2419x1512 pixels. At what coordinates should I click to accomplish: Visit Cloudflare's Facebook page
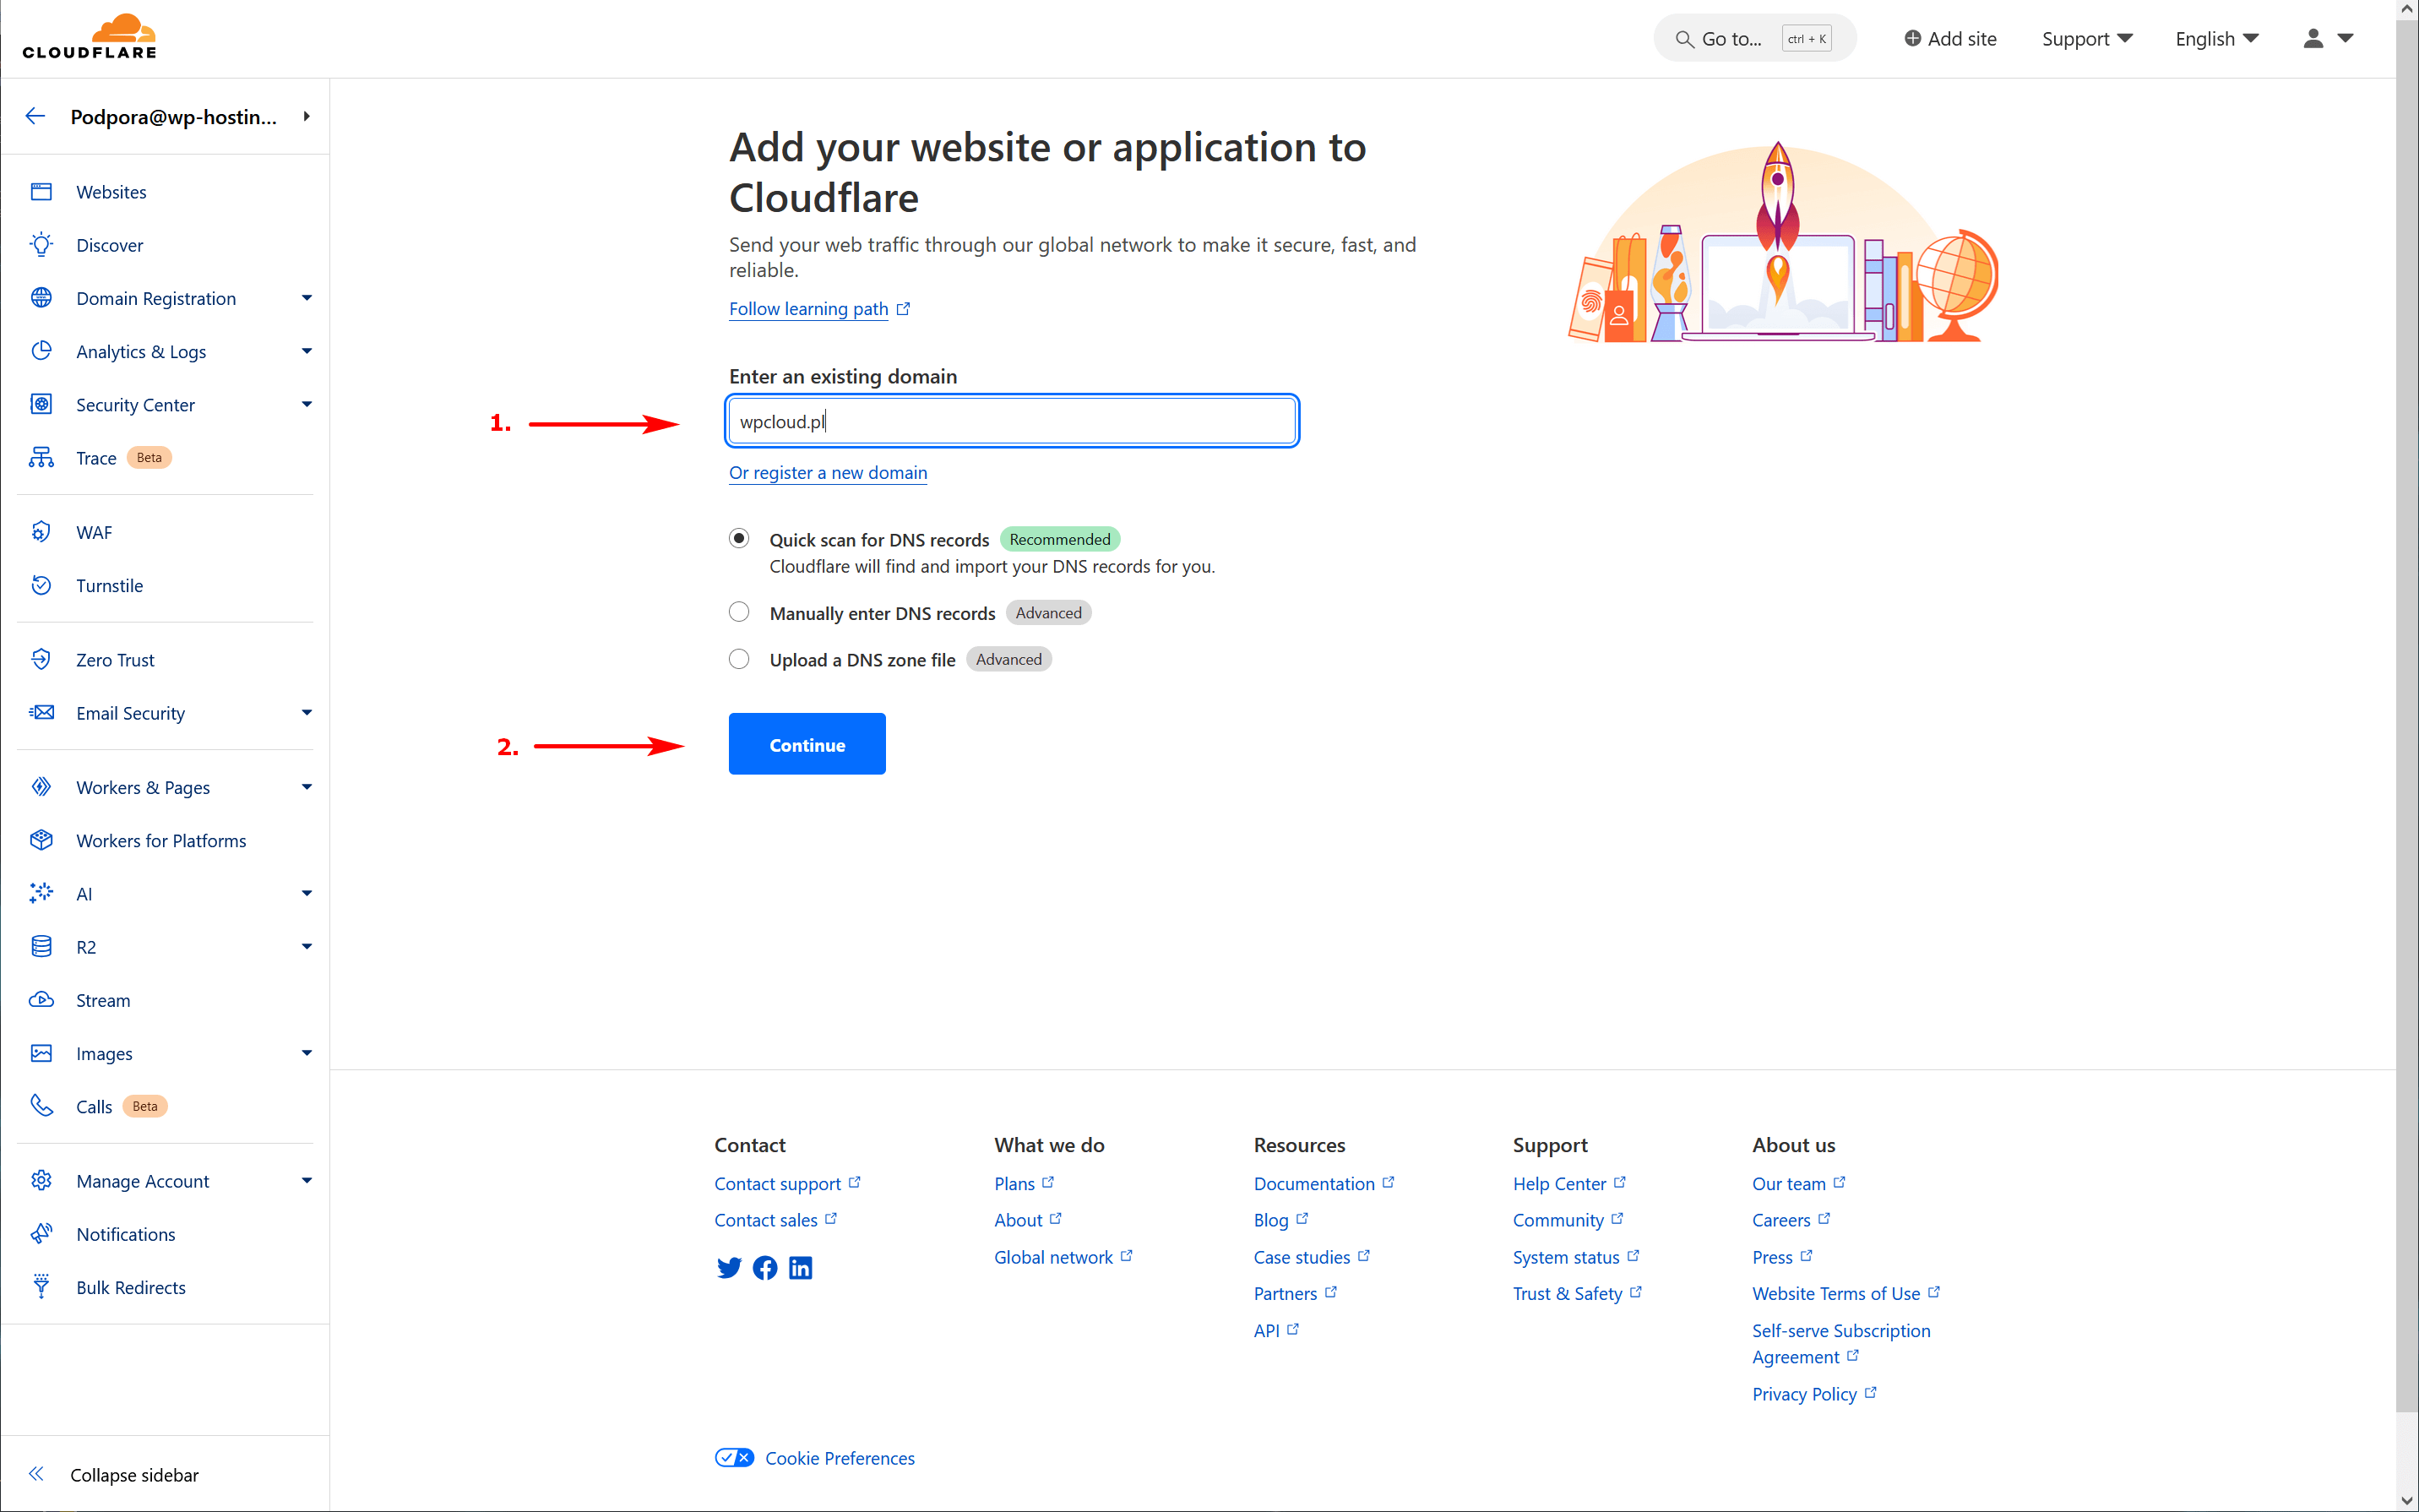(x=764, y=1268)
